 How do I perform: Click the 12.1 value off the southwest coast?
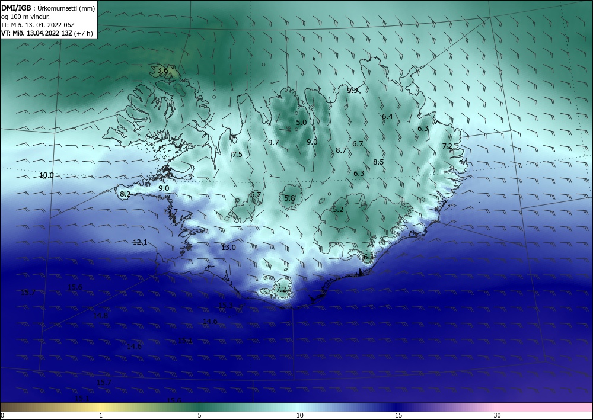coord(141,242)
